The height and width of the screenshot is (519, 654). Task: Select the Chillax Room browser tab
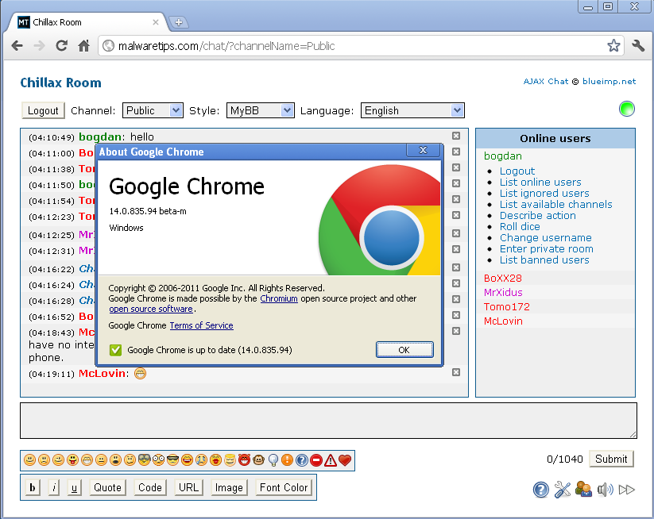tap(87, 22)
